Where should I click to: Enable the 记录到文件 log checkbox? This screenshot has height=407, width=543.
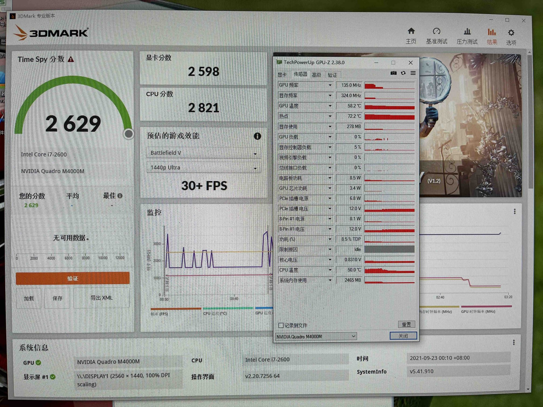point(281,325)
